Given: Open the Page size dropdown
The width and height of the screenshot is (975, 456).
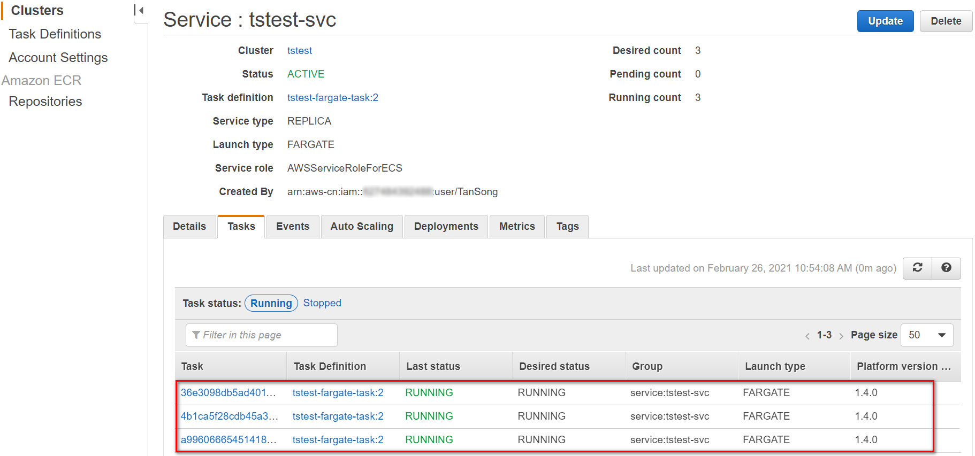Looking at the screenshot, I should (x=927, y=335).
